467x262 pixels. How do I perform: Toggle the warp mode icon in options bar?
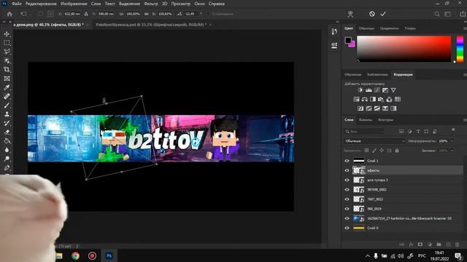click(350, 14)
